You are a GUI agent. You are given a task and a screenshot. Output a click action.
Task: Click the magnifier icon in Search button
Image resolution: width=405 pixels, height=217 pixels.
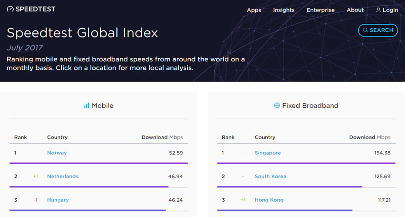coord(365,30)
